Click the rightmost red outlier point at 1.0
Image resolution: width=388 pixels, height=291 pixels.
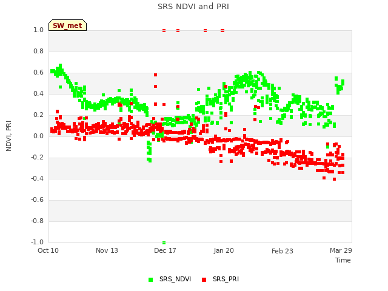pyautogui.click(x=222, y=31)
